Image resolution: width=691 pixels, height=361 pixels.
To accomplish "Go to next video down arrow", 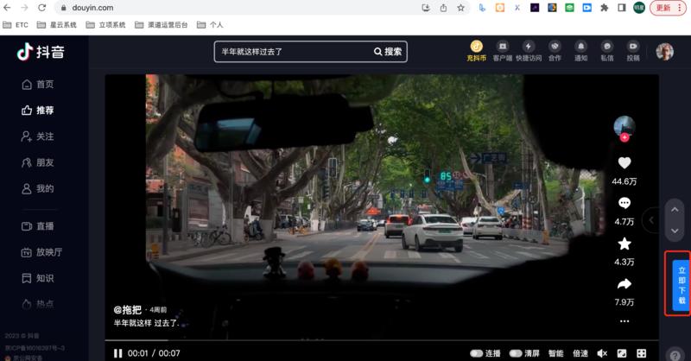I will point(675,231).
